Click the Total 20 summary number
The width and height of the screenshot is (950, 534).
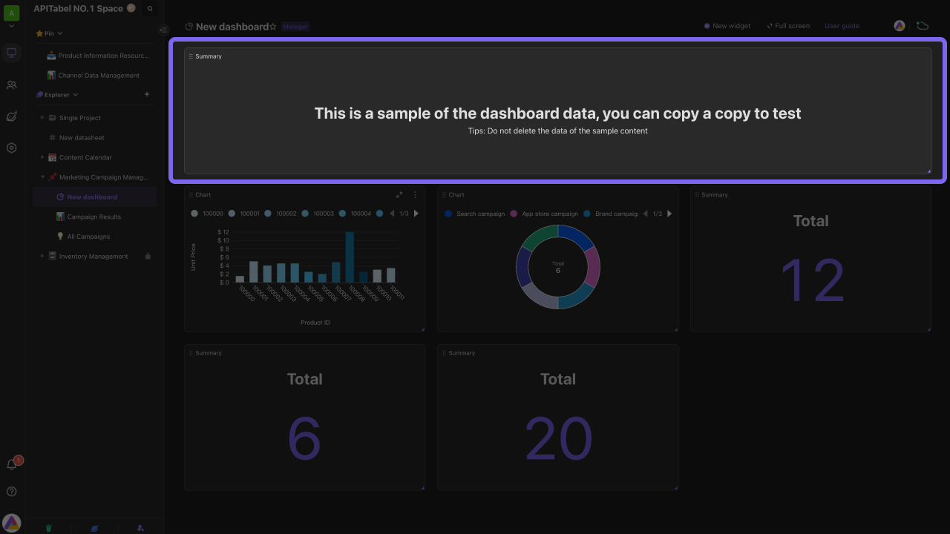pyautogui.click(x=558, y=438)
